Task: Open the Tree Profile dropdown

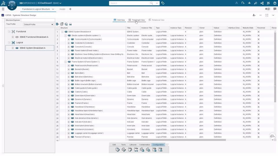Action: click(x=39, y=24)
